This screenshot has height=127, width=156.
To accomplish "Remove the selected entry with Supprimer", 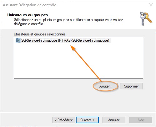I will [131, 86].
